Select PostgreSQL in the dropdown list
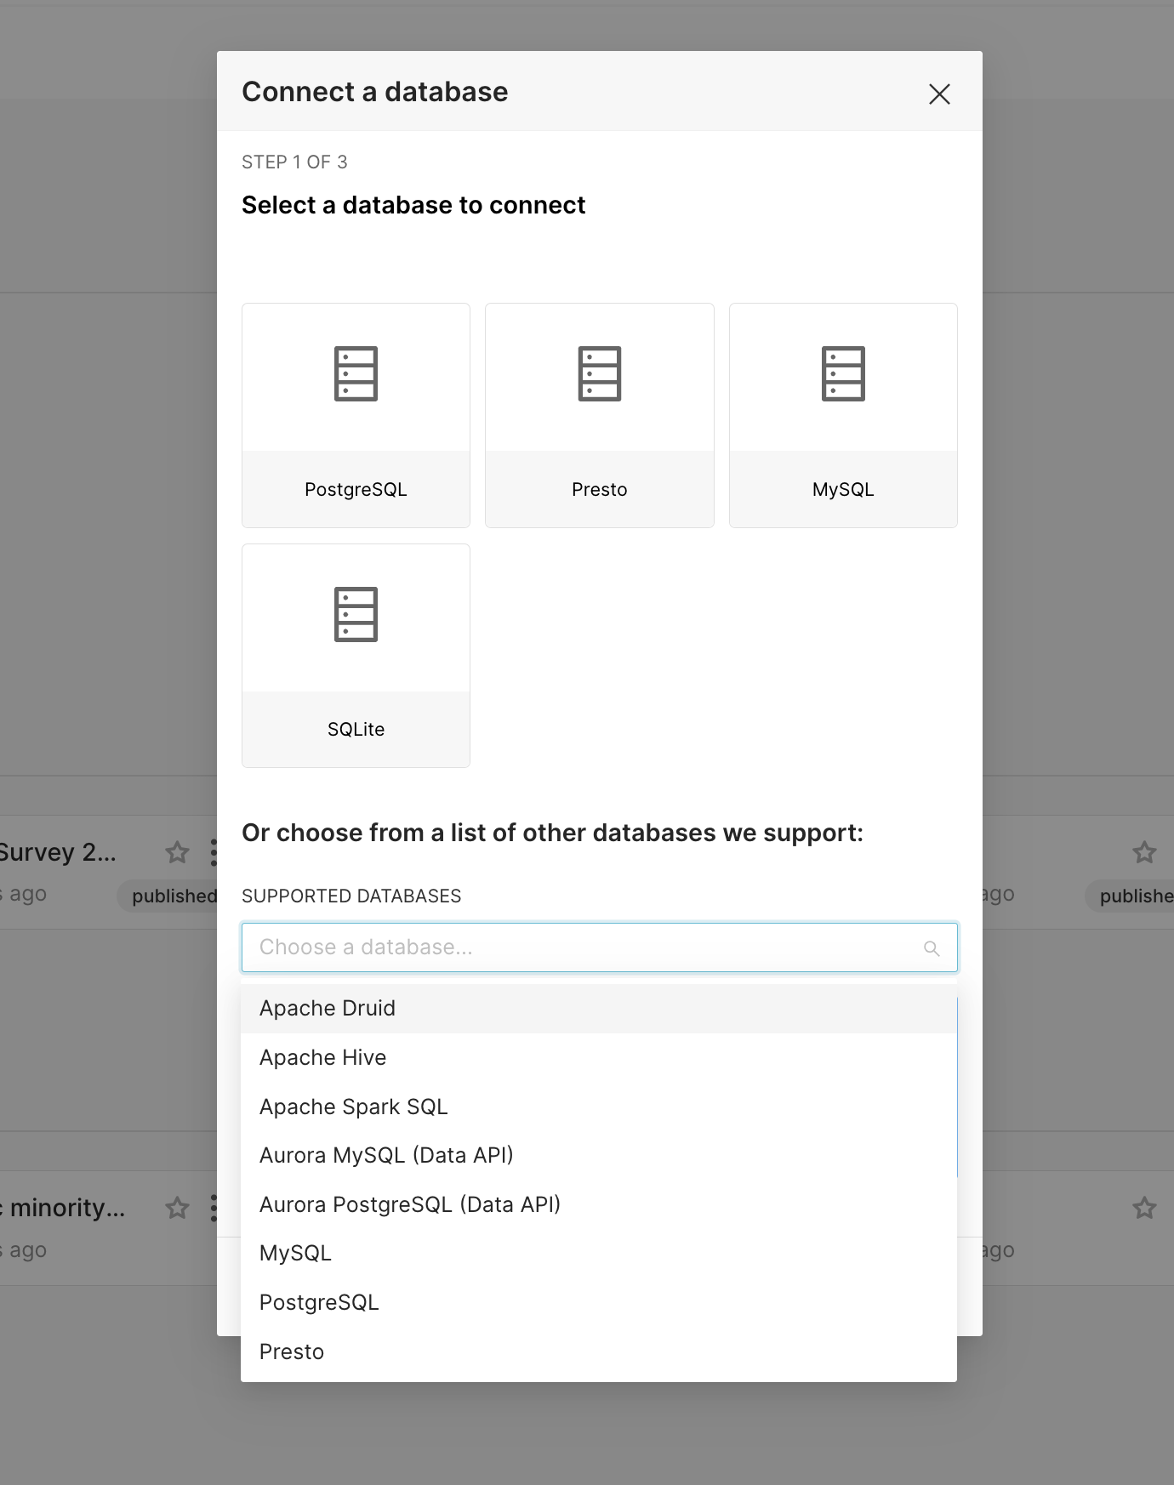Screen dimensions: 1174x1485 point(319,1303)
